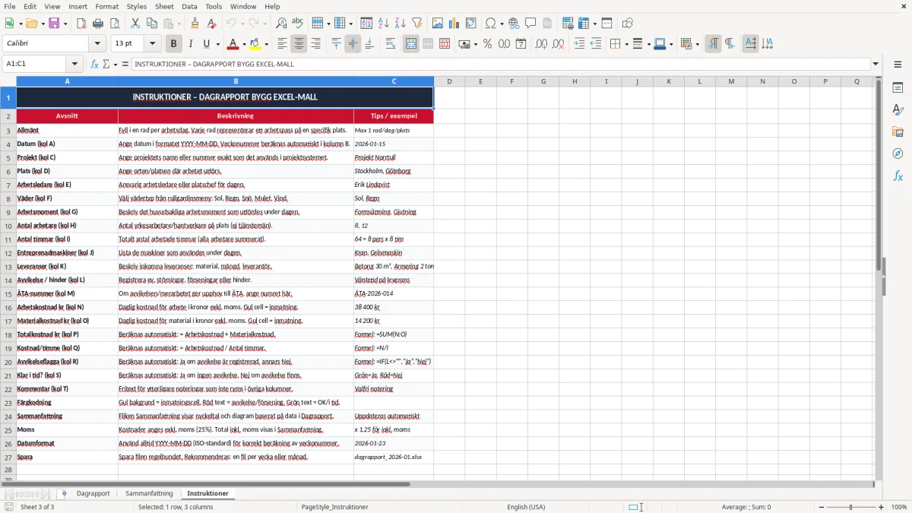The height and width of the screenshot is (513, 912).
Task: Save the document with the floppy disk icon
Action: pyautogui.click(x=55, y=24)
